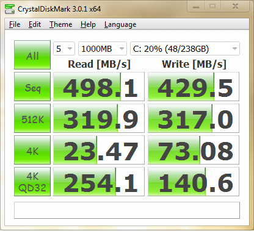
Task: Click the CrystalDiskMark app icon in title bar
Action: click(10, 9)
